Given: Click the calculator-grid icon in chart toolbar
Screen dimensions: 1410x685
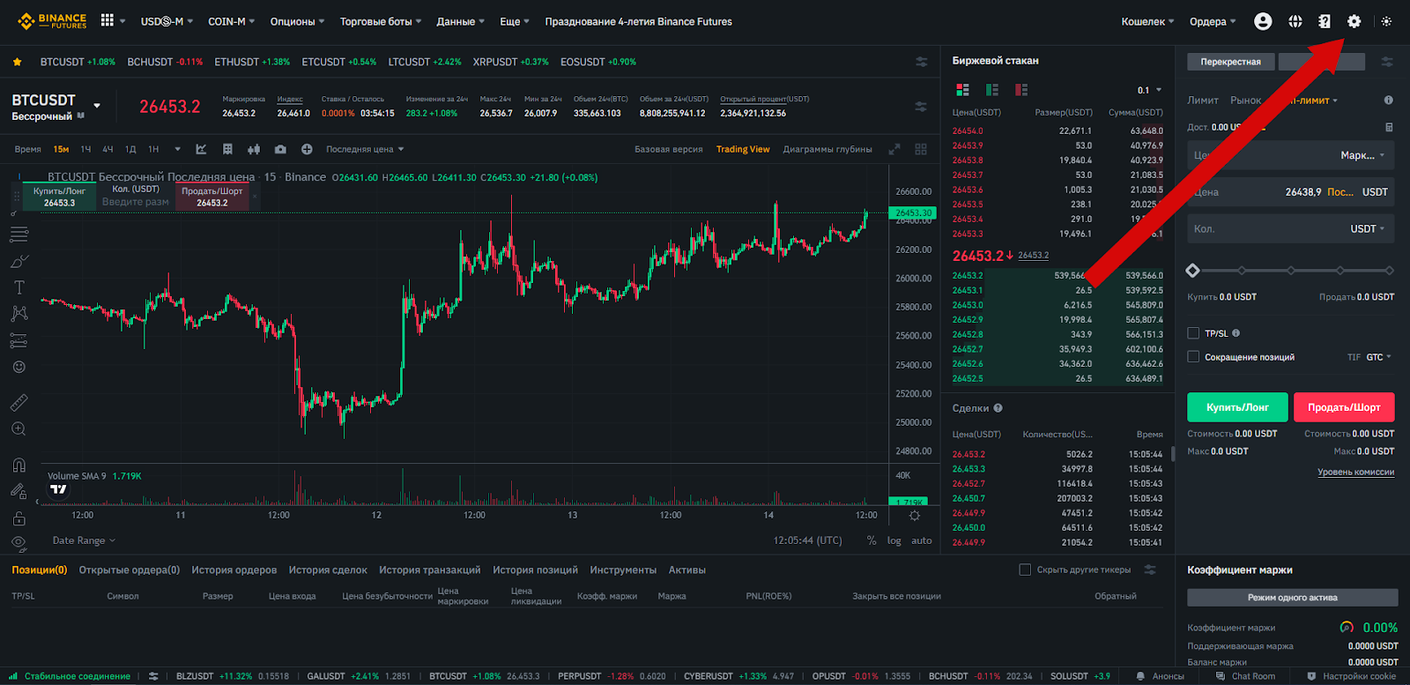Looking at the screenshot, I should click(227, 149).
